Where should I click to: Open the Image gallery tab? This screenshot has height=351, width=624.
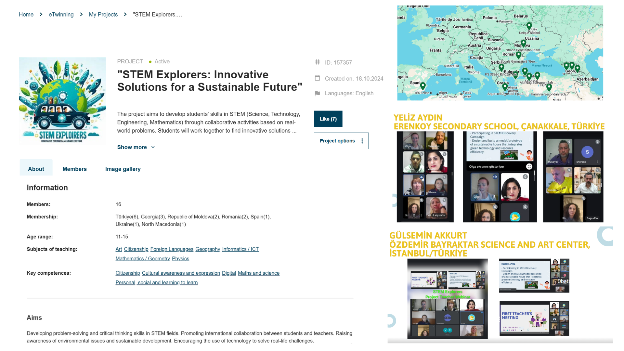[x=123, y=169]
